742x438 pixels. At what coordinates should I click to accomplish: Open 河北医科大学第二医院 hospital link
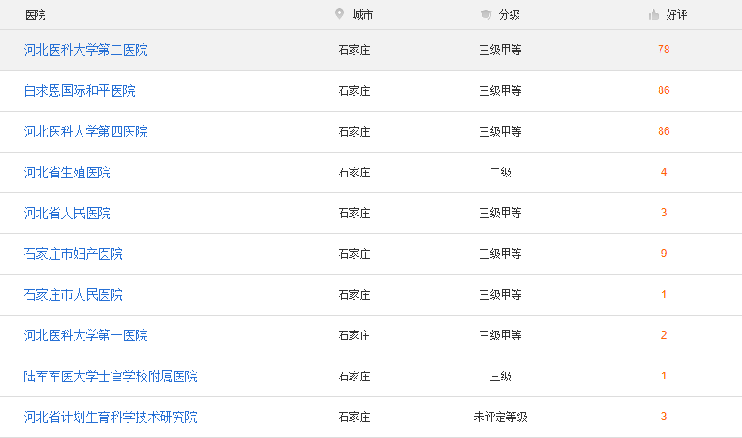pos(85,51)
